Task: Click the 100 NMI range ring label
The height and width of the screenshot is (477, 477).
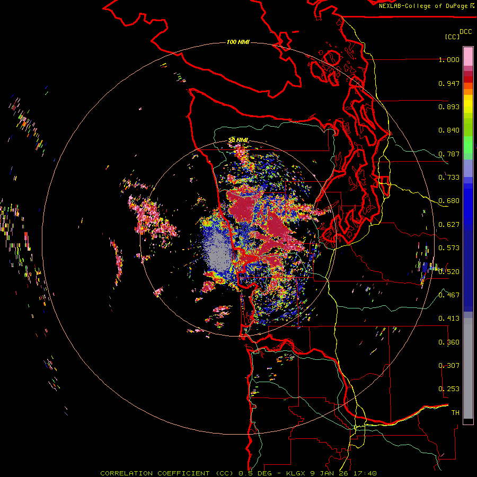Action: pos(238,42)
